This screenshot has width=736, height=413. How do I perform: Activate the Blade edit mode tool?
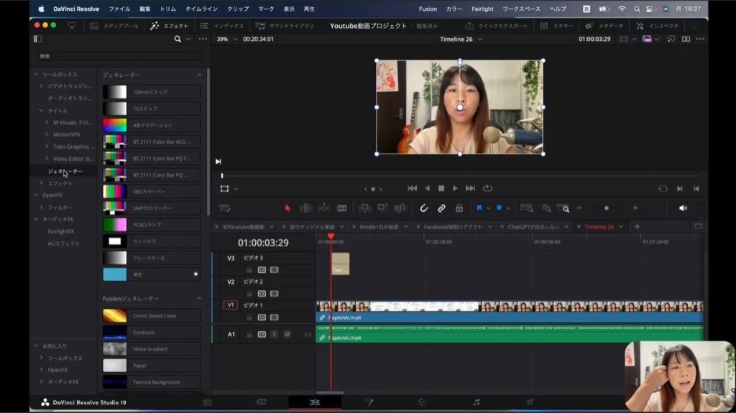pos(342,208)
